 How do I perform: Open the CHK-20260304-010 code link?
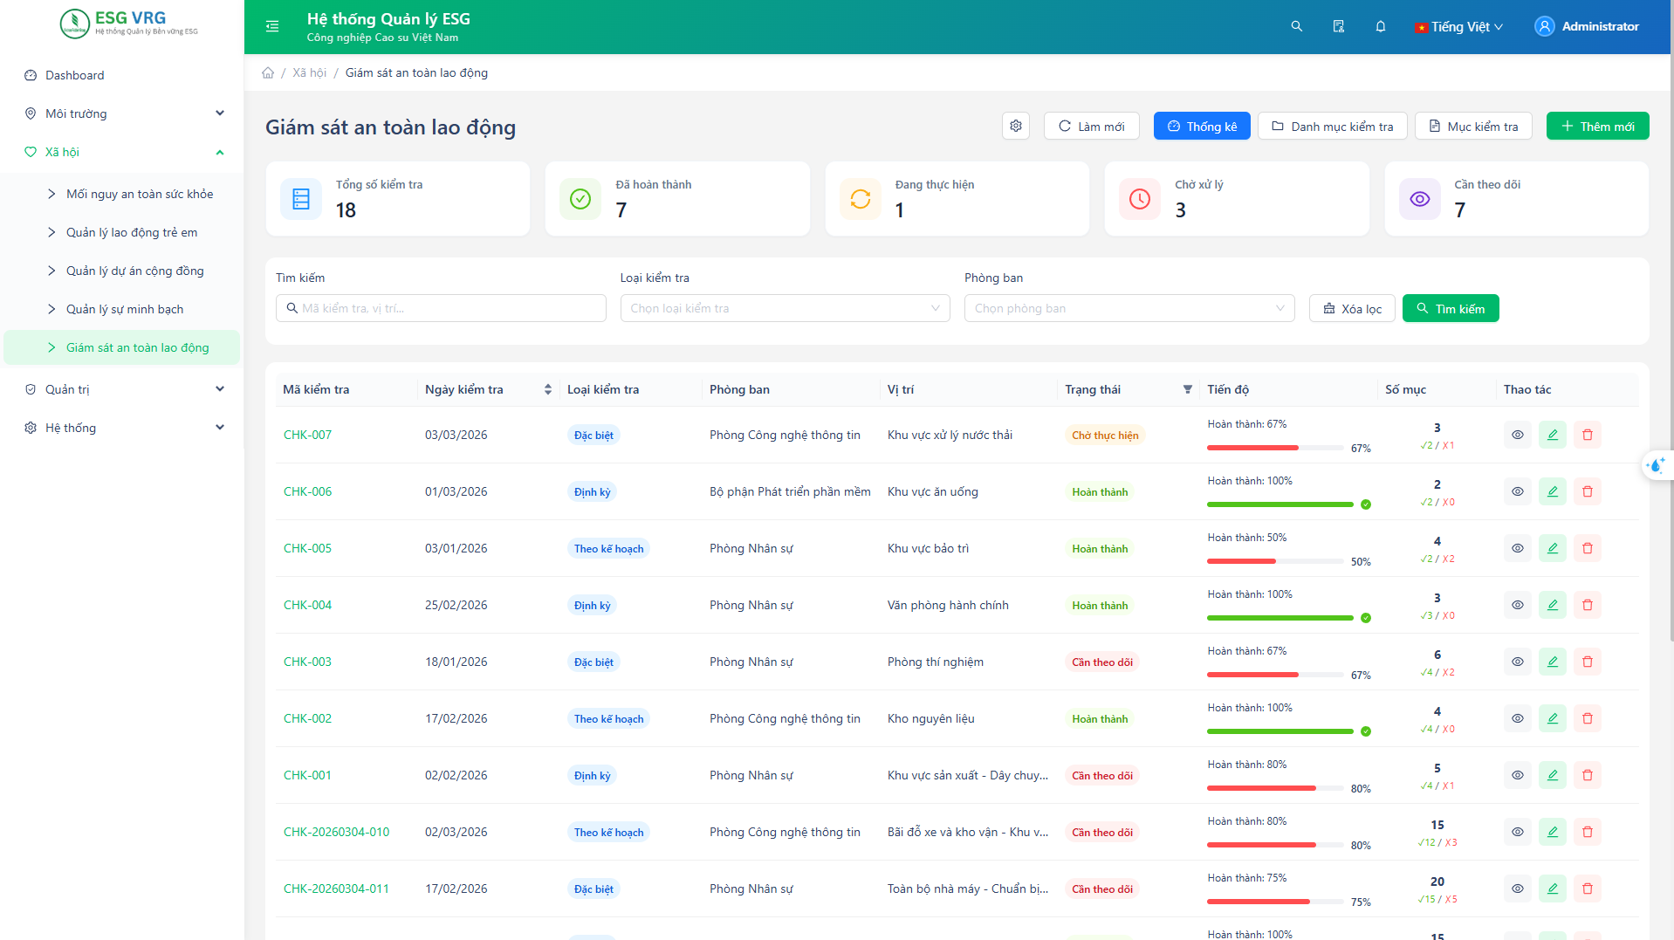tap(336, 832)
